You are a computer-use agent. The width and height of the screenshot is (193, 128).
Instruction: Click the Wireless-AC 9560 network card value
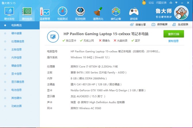click(x=86, y=108)
